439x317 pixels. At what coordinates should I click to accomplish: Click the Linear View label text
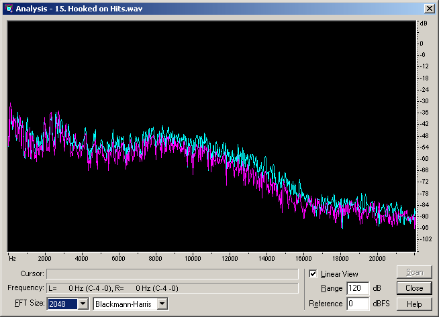pyautogui.click(x=340, y=274)
